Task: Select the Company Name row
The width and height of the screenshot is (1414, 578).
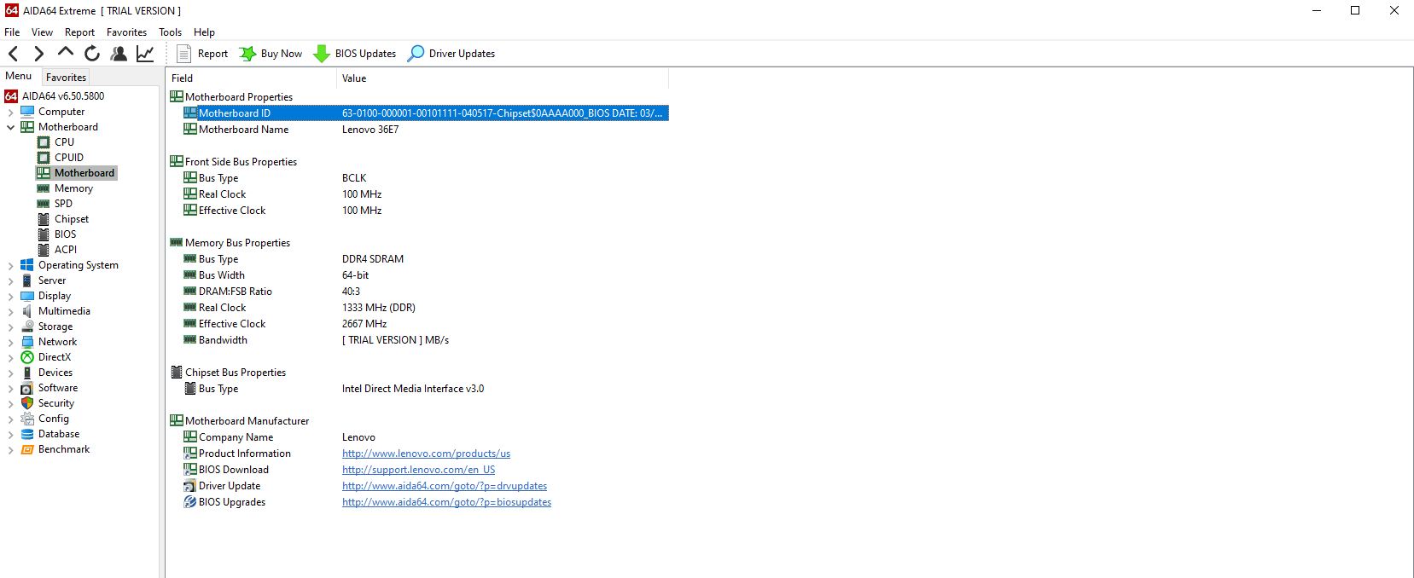Action: (426, 437)
